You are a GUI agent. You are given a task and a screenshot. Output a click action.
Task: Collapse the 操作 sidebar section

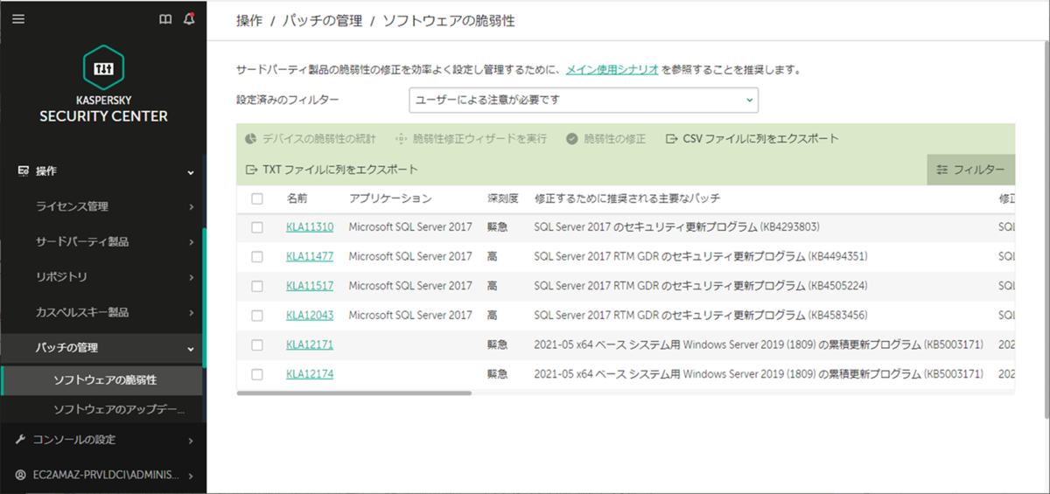click(x=191, y=172)
